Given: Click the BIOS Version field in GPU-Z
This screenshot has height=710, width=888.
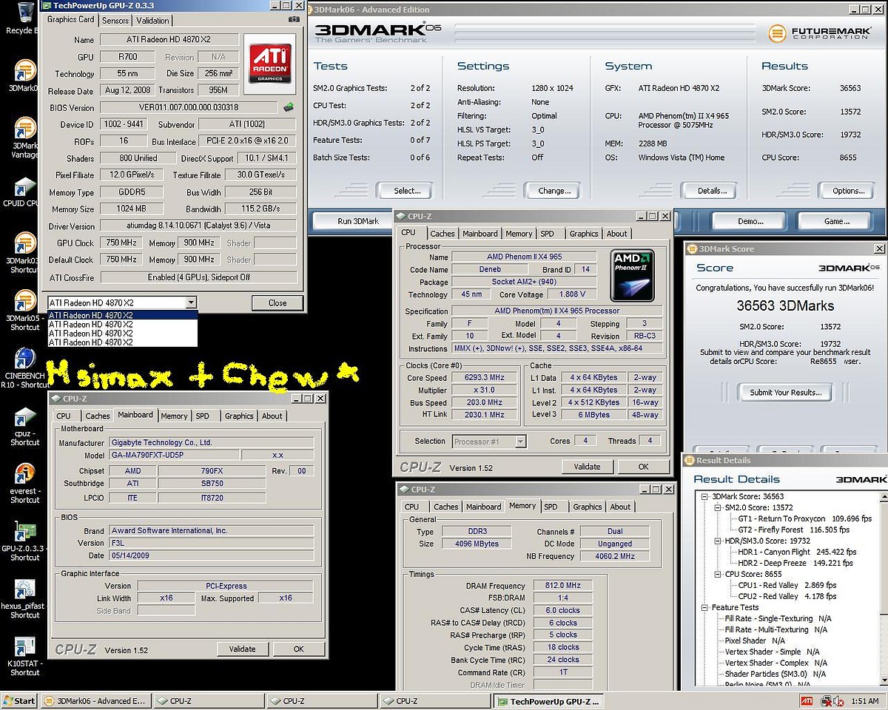Looking at the screenshot, I should point(189,108).
